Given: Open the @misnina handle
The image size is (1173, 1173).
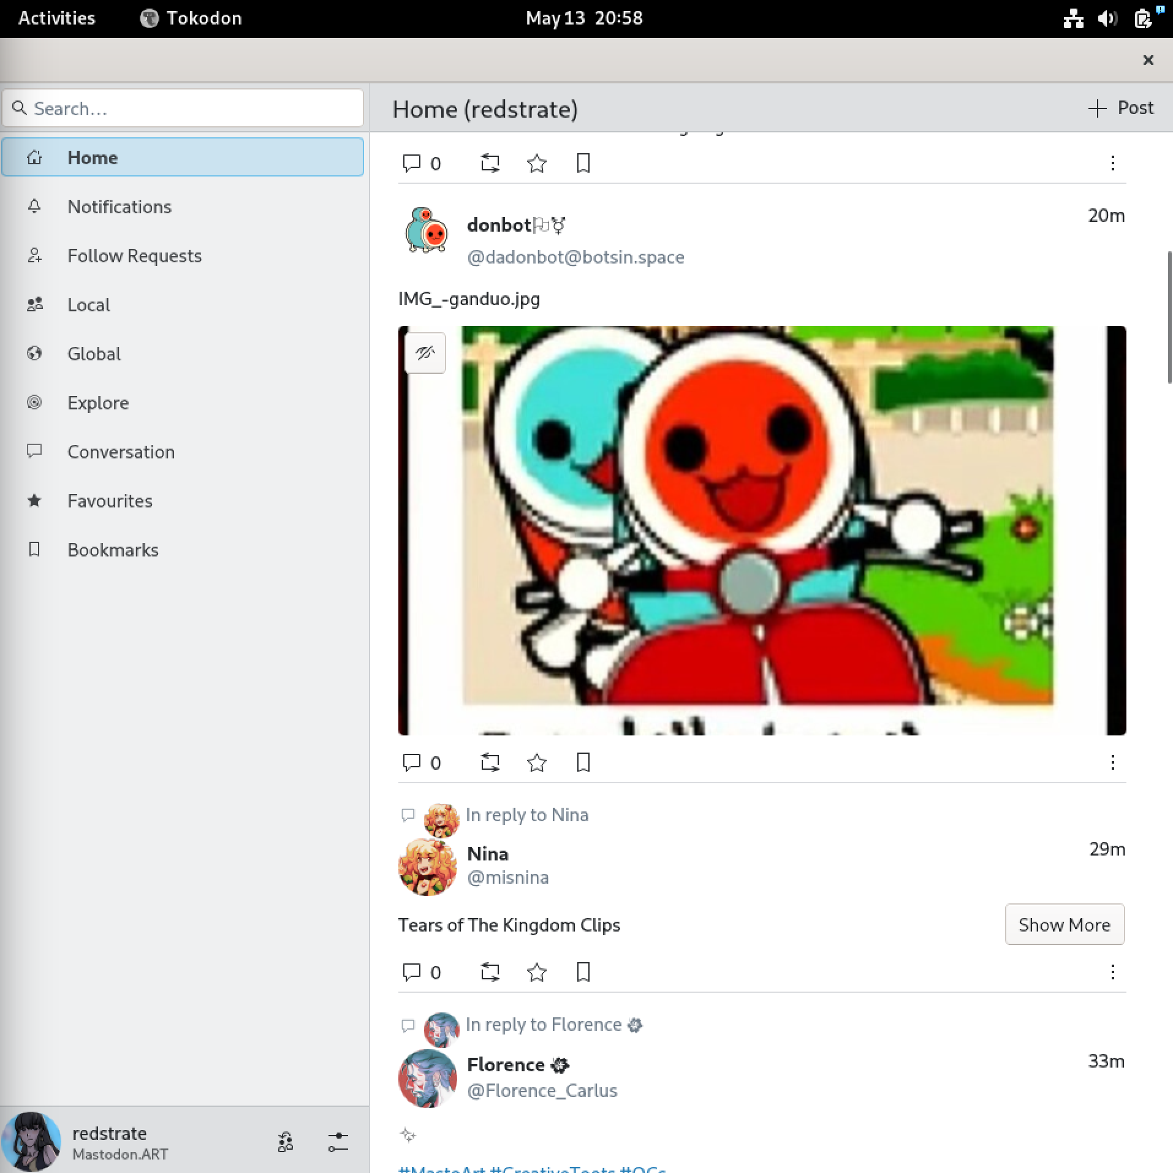Looking at the screenshot, I should click(507, 877).
